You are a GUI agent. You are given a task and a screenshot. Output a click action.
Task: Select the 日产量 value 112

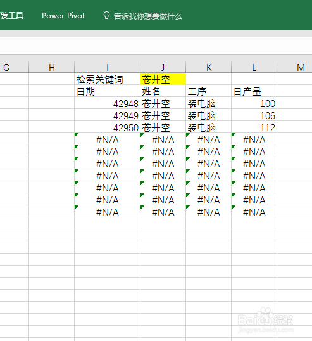coord(254,127)
